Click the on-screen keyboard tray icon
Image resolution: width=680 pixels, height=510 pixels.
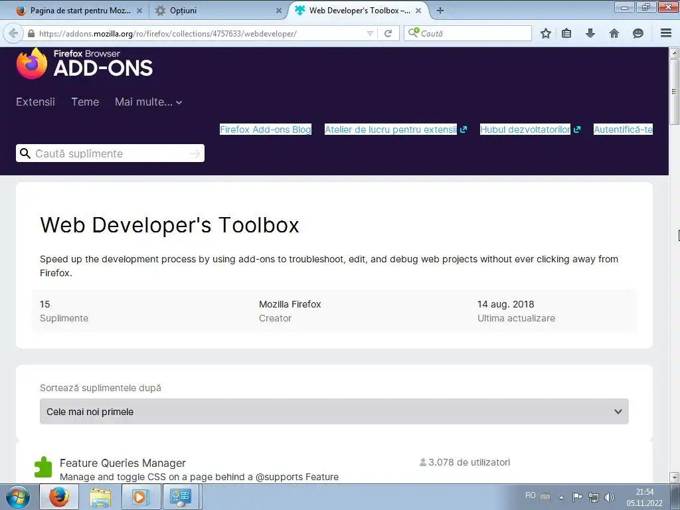(x=545, y=497)
